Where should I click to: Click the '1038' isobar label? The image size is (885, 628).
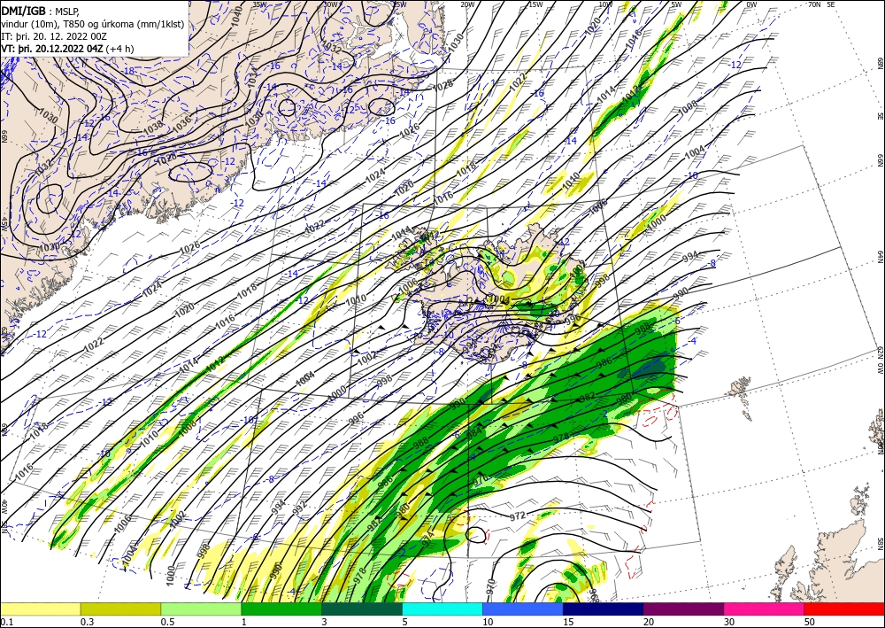coord(153,126)
